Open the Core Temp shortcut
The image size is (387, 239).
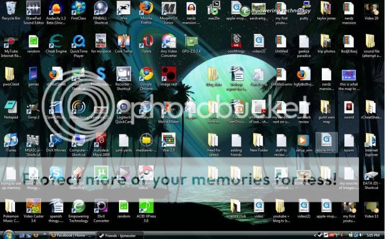(123, 42)
